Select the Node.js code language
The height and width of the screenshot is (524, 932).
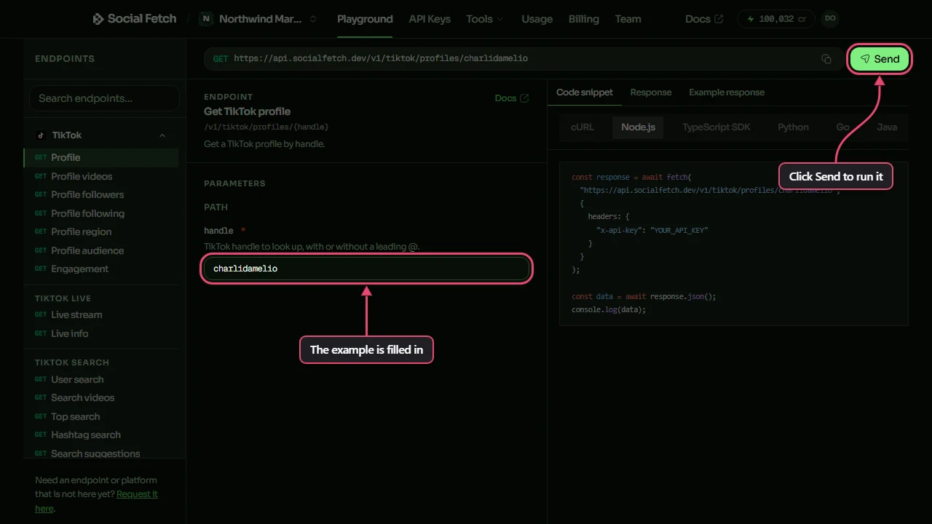(639, 127)
